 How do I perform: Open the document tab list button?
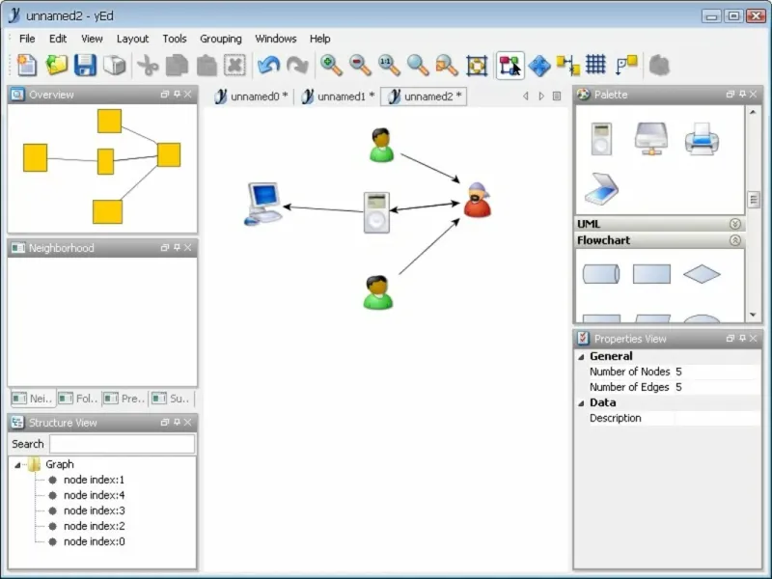click(x=557, y=96)
